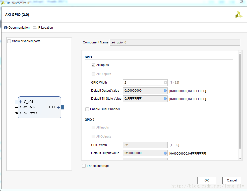This screenshot has height=191, width=247.
Task: Click the GPIO 2 Width field showing 32
Action: [145, 145]
